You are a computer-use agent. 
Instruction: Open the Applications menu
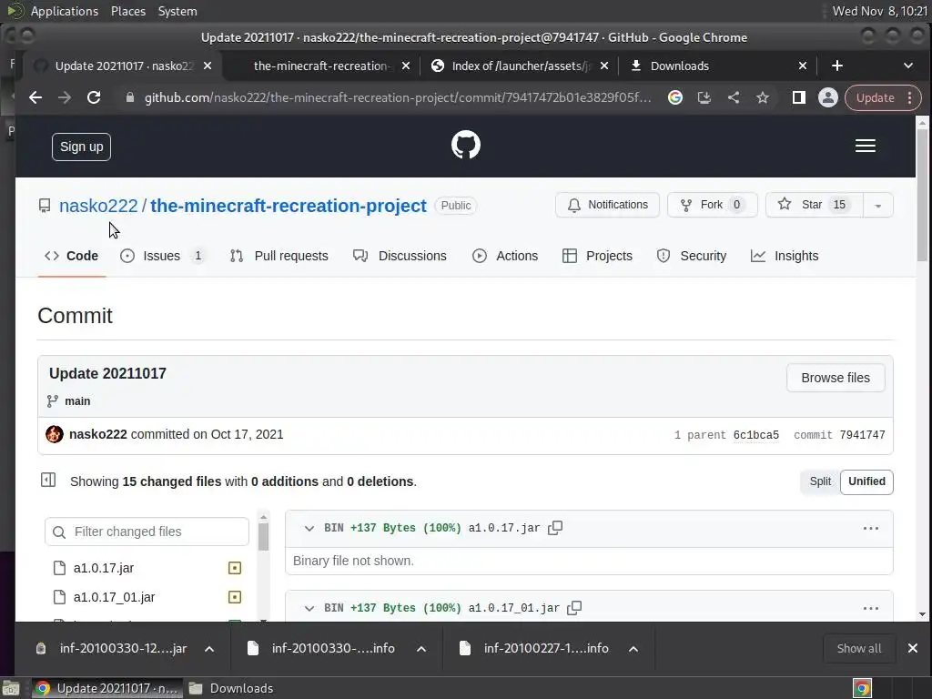pos(65,11)
